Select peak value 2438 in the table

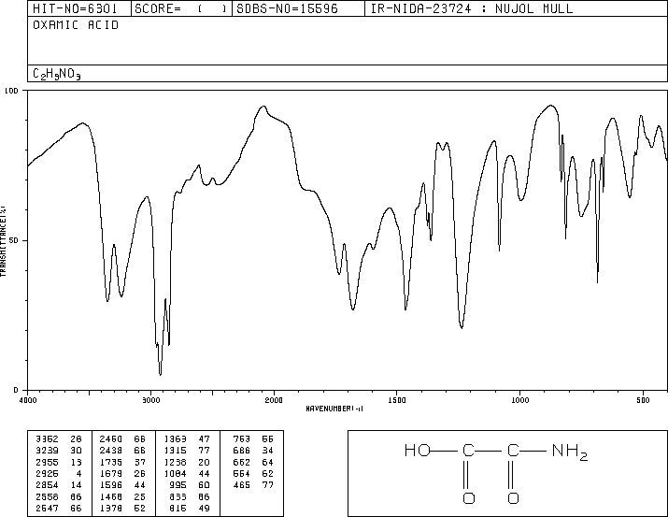pos(111,451)
